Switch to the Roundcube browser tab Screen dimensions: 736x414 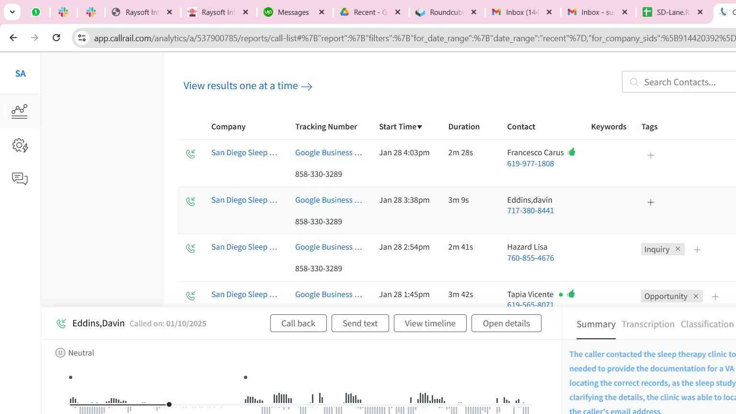tap(446, 12)
